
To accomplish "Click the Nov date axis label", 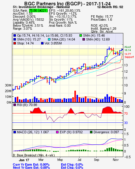I will tap(115, 160).
